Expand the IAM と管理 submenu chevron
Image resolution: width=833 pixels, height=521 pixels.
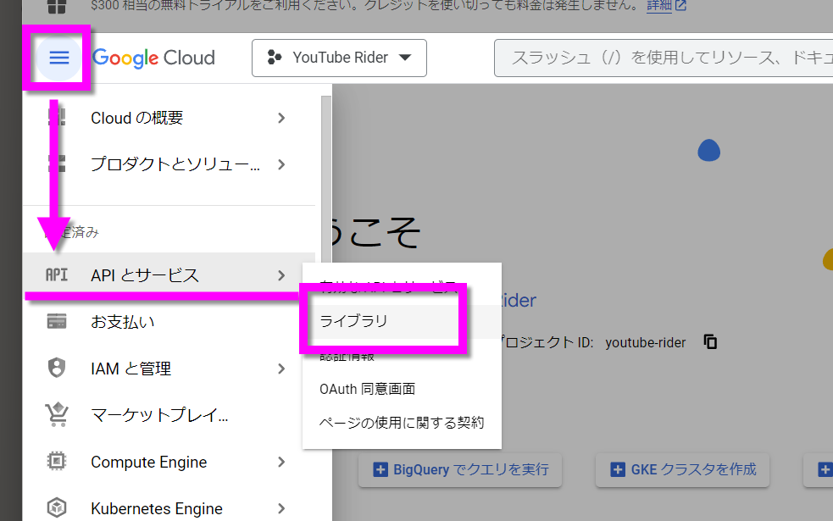(x=281, y=369)
